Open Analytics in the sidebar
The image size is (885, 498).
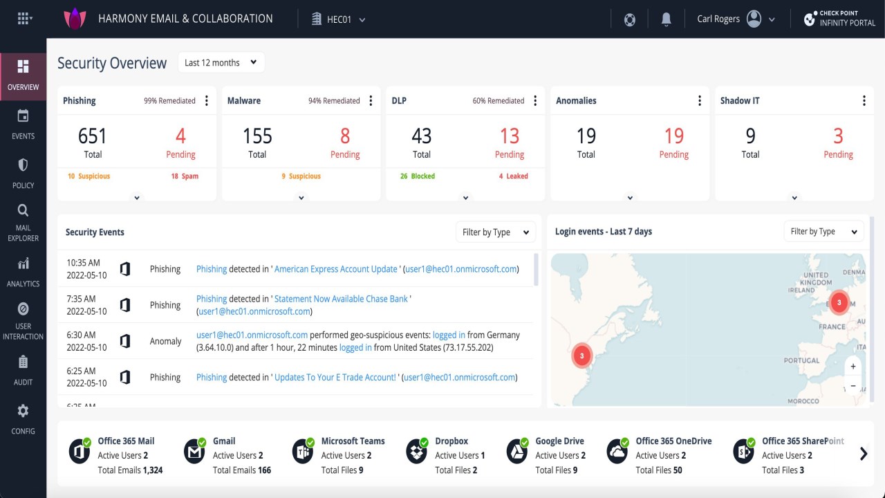pyautogui.click(x=23, y=272)
